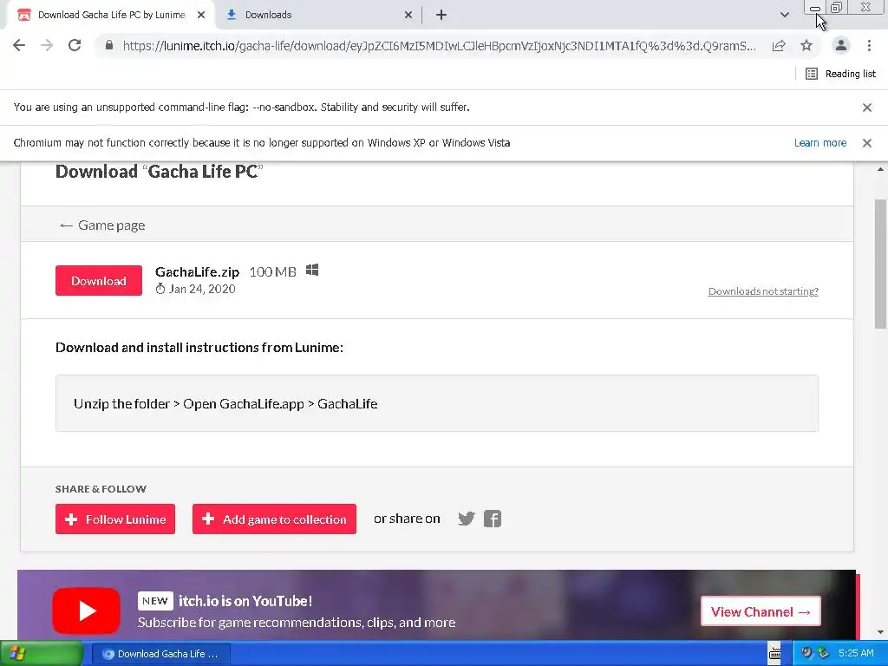
Task: Open the profile avatar menu
Action: click(841, 45)
